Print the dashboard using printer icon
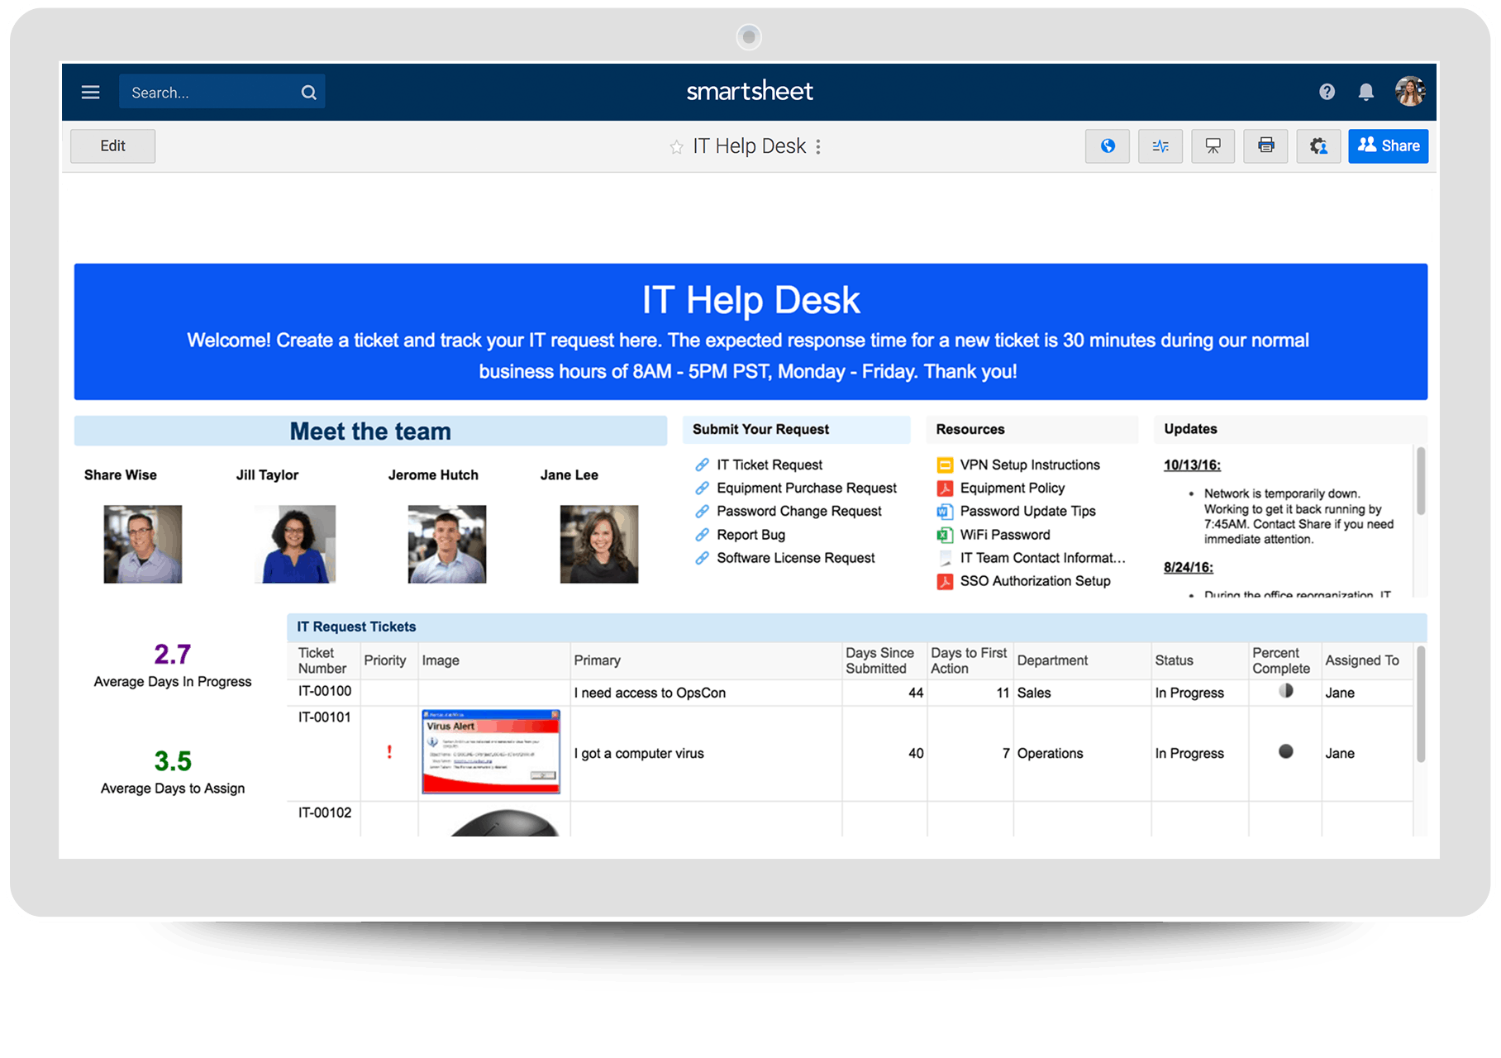This screenshot has height=1058, width=1501. [x=1265, y=146]
